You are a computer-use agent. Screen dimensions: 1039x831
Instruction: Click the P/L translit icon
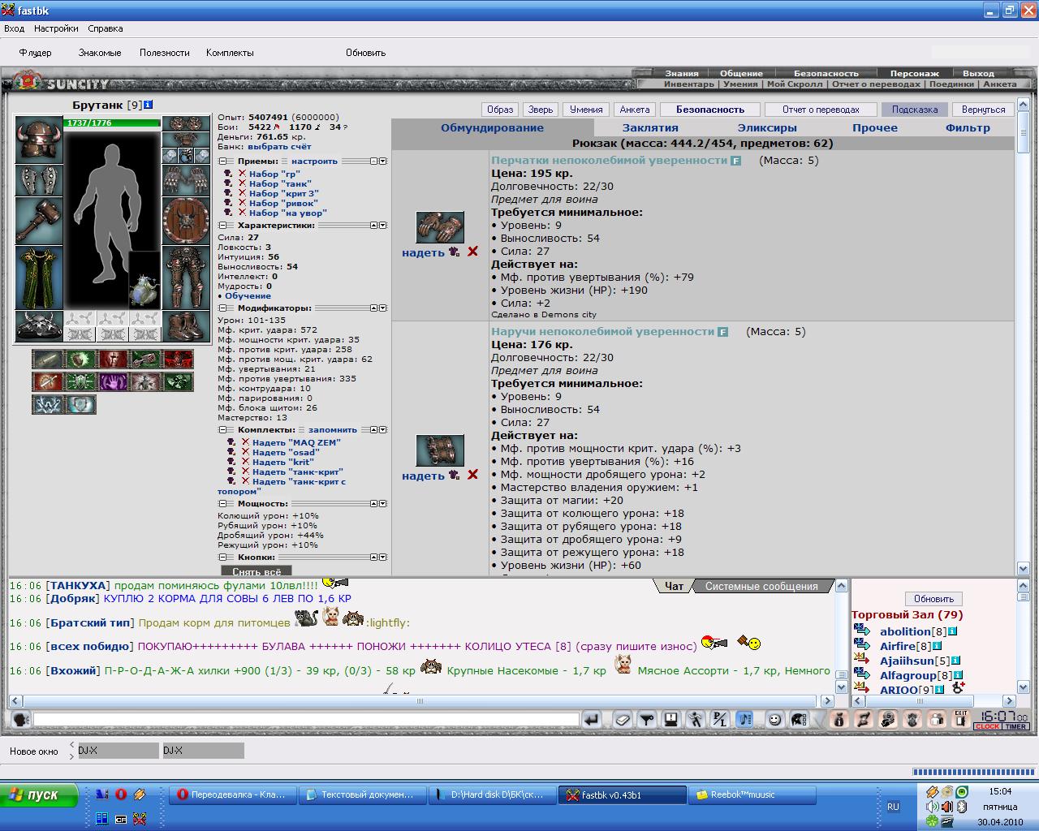click(x=720, y=719)
